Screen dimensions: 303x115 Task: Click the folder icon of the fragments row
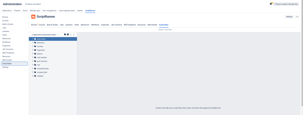[35, 50]
